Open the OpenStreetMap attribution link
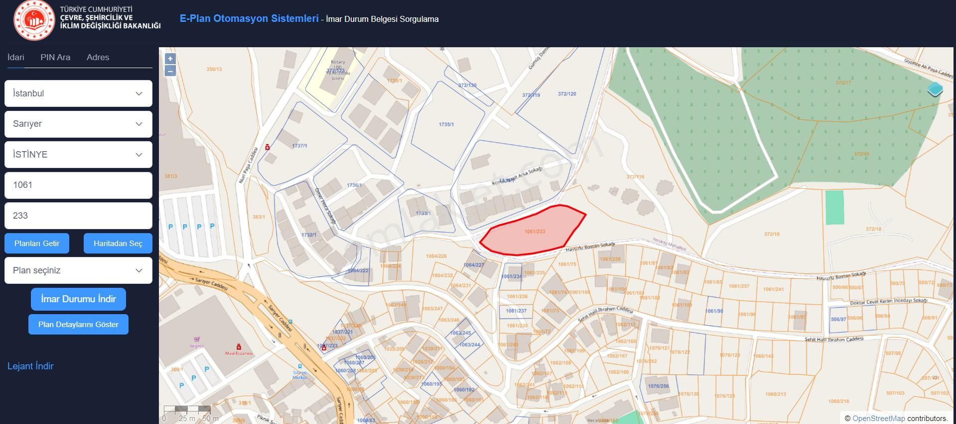Screen dimensions: 956x424 click(x=878, y=419)
